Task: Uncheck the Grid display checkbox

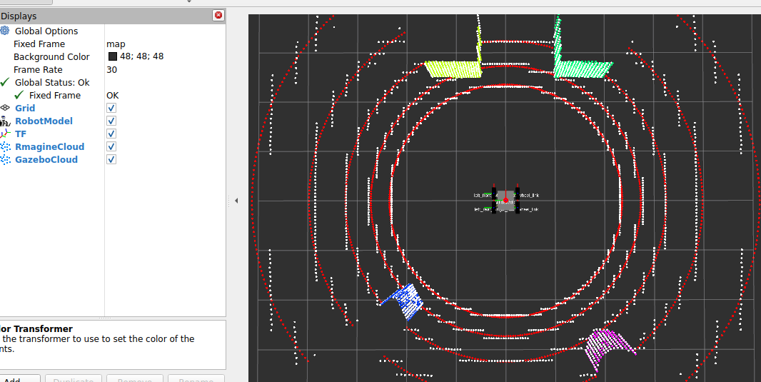Action: 111,108
